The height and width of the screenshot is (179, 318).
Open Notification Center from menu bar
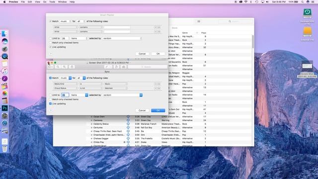tap(313, 2)
